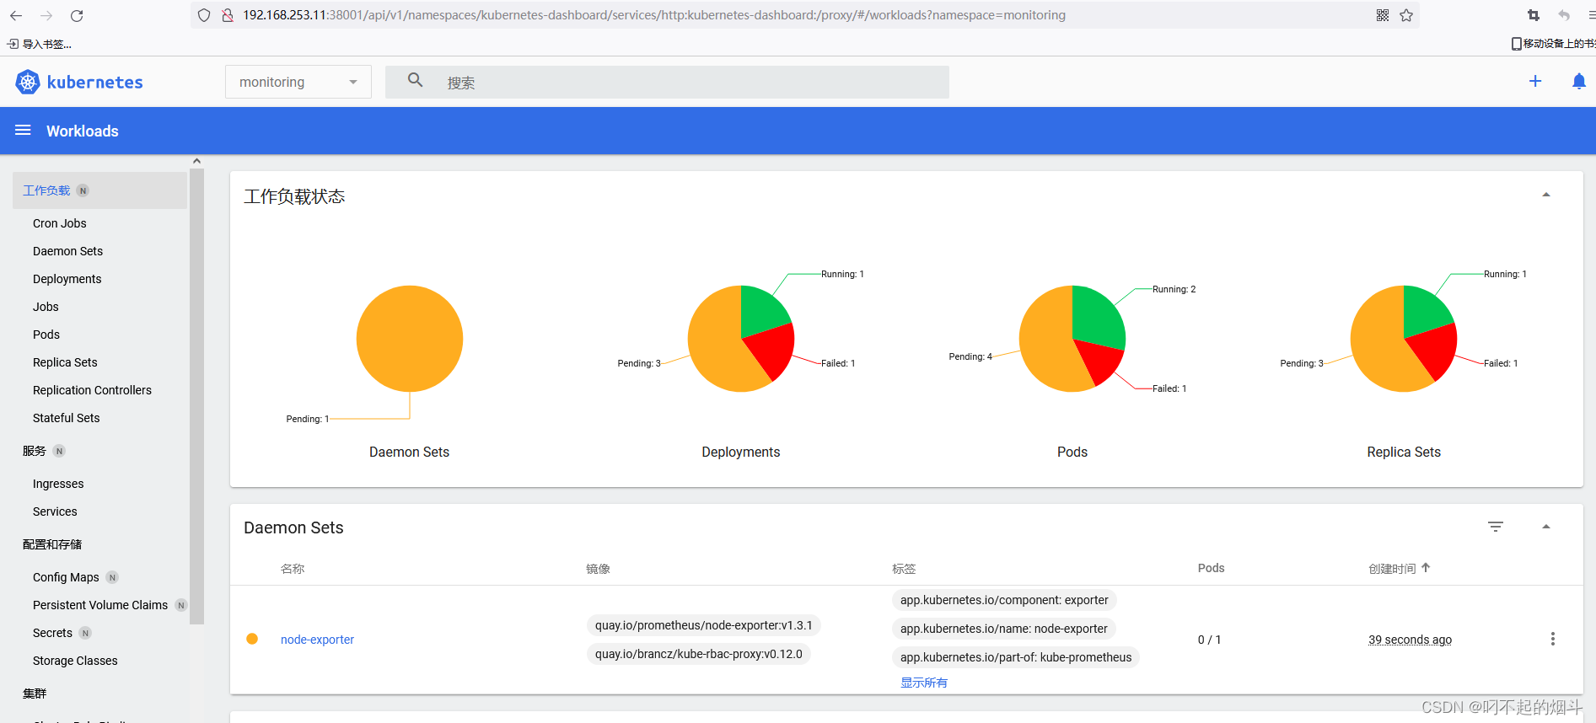The image size is (1596, 723).
Task: Click the 创建时间 column header
Action: pyautogui.click(x=1392, y=569)
